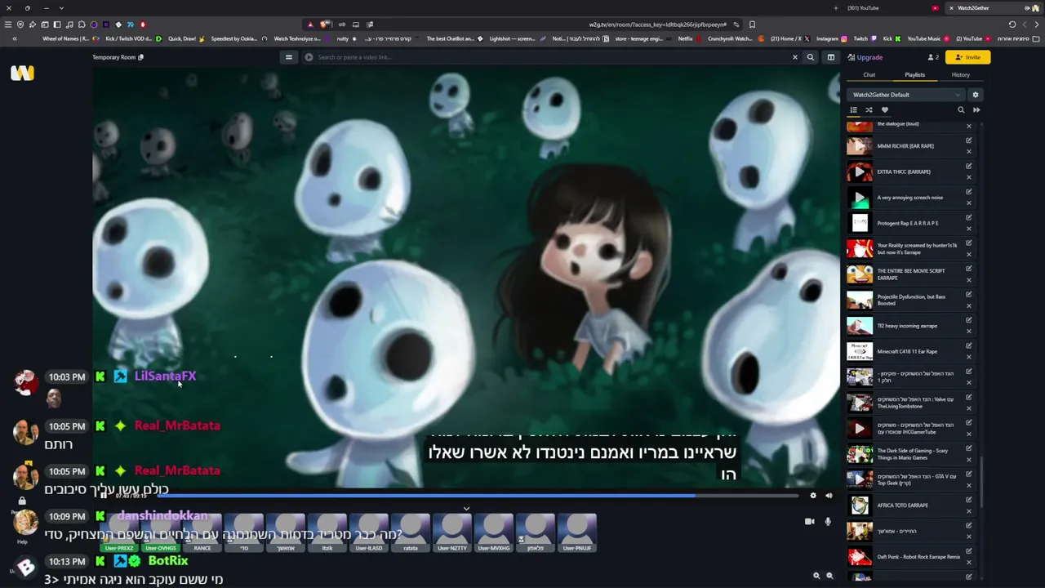Edit Projectile Dysfunction, but Bass Boosted item

[x=969, y=295]
